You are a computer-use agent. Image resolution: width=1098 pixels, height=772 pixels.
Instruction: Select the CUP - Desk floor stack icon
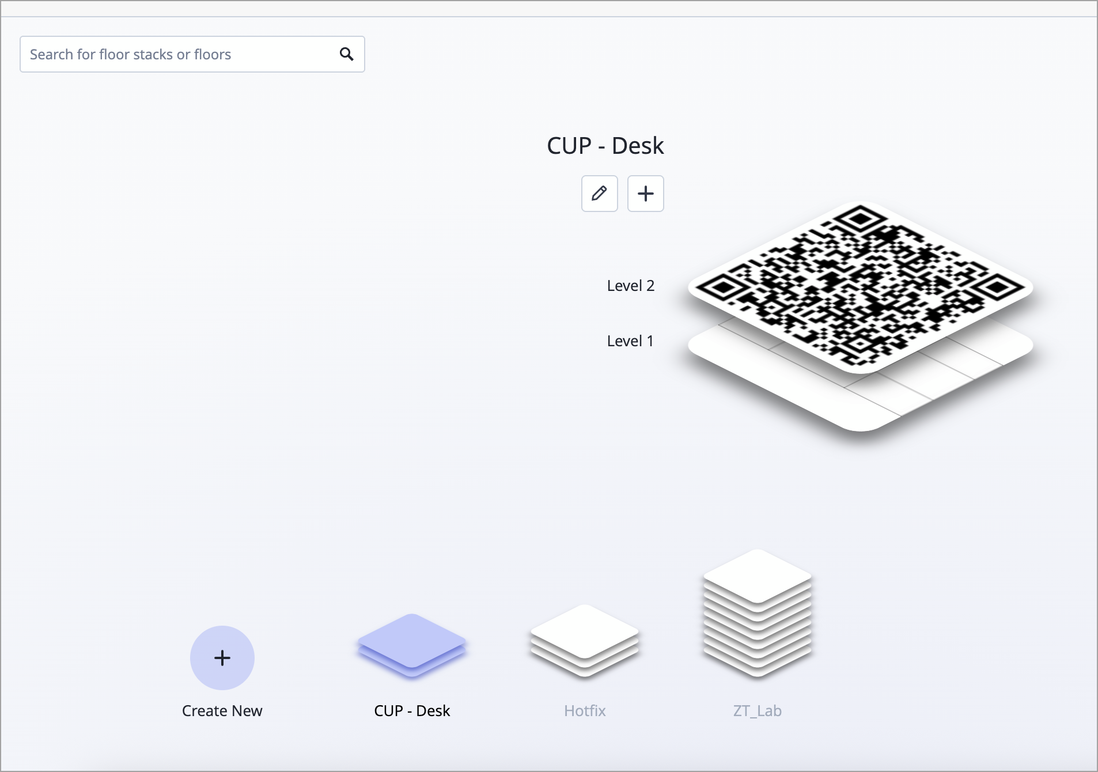[412, 645]
